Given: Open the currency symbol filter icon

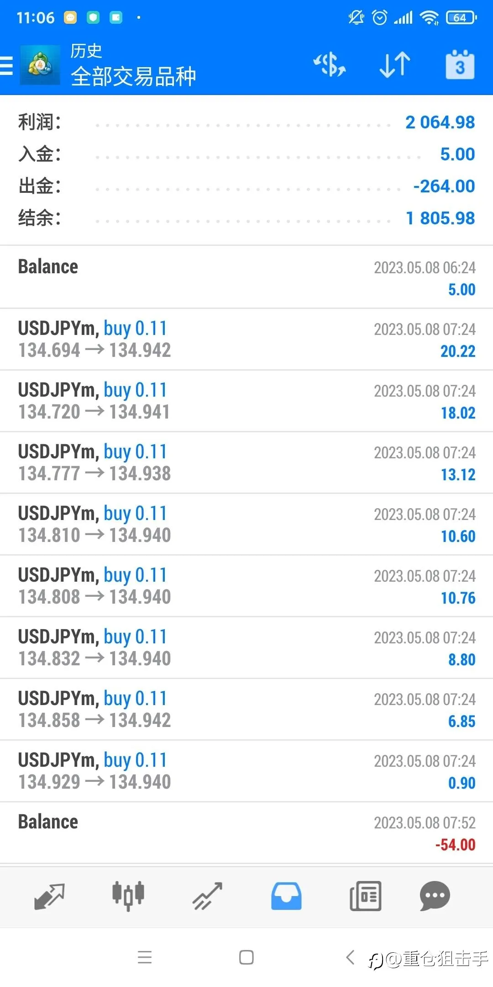Looking at the screenshot, I should pyautogui.click(x=329, y=64).
